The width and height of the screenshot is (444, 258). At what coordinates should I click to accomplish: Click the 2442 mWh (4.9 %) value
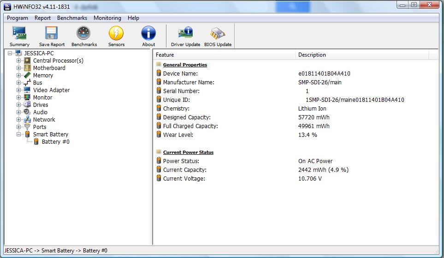pos(323,170)
